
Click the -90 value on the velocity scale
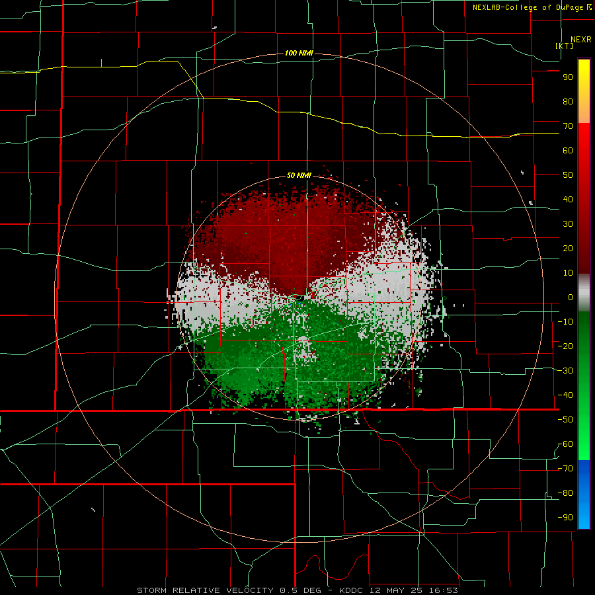(565, 518)
